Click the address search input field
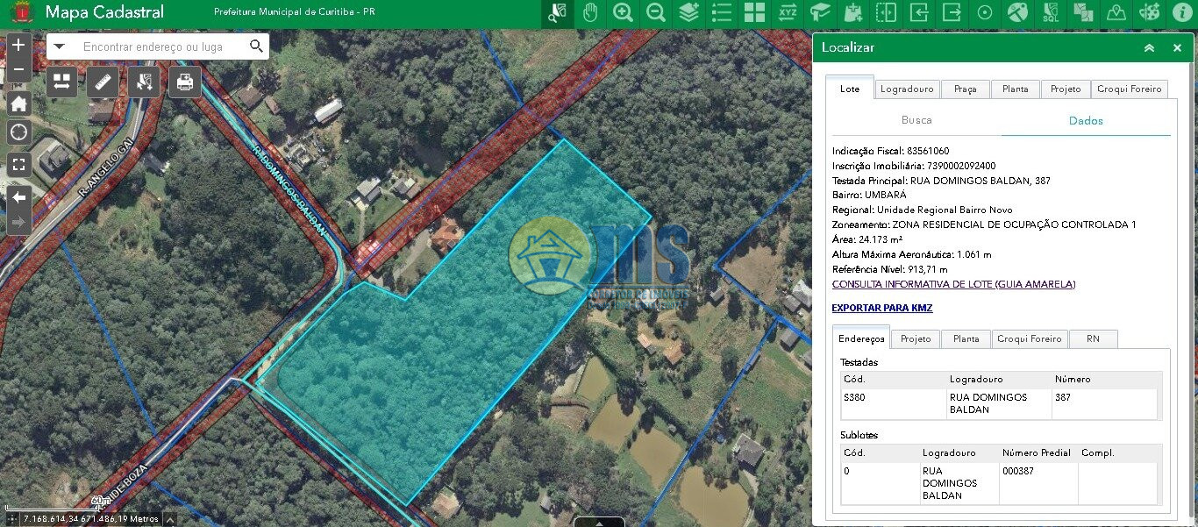This screenshot has height=527, width=1198. tap(158, 46)
